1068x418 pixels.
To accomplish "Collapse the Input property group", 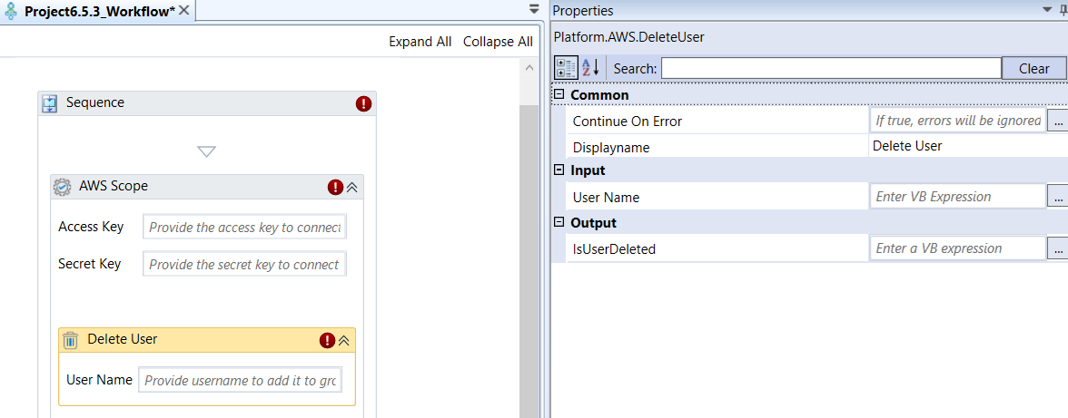I will 559,170.
